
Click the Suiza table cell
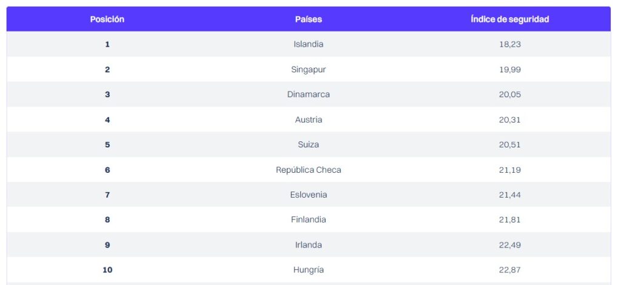click(309, 144)
